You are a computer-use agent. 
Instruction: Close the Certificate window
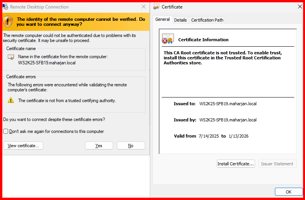[x=300, y=7]
